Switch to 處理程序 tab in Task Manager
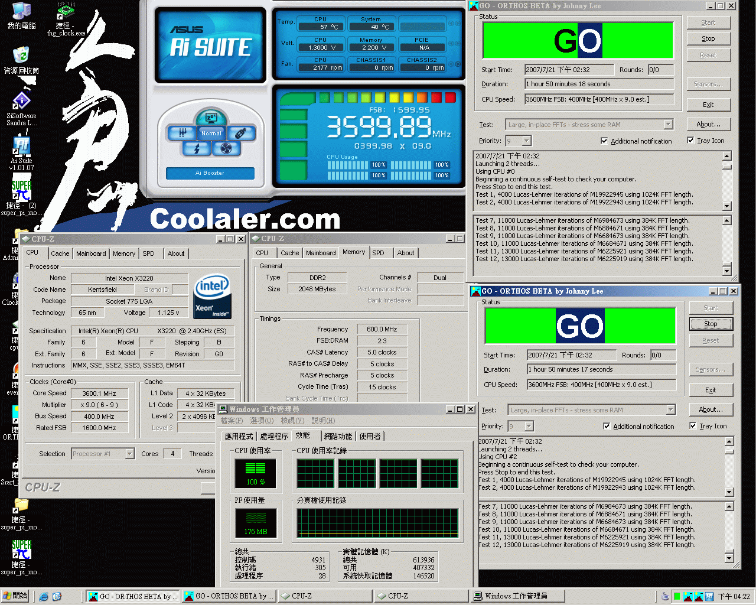 (x=274, y=436)
